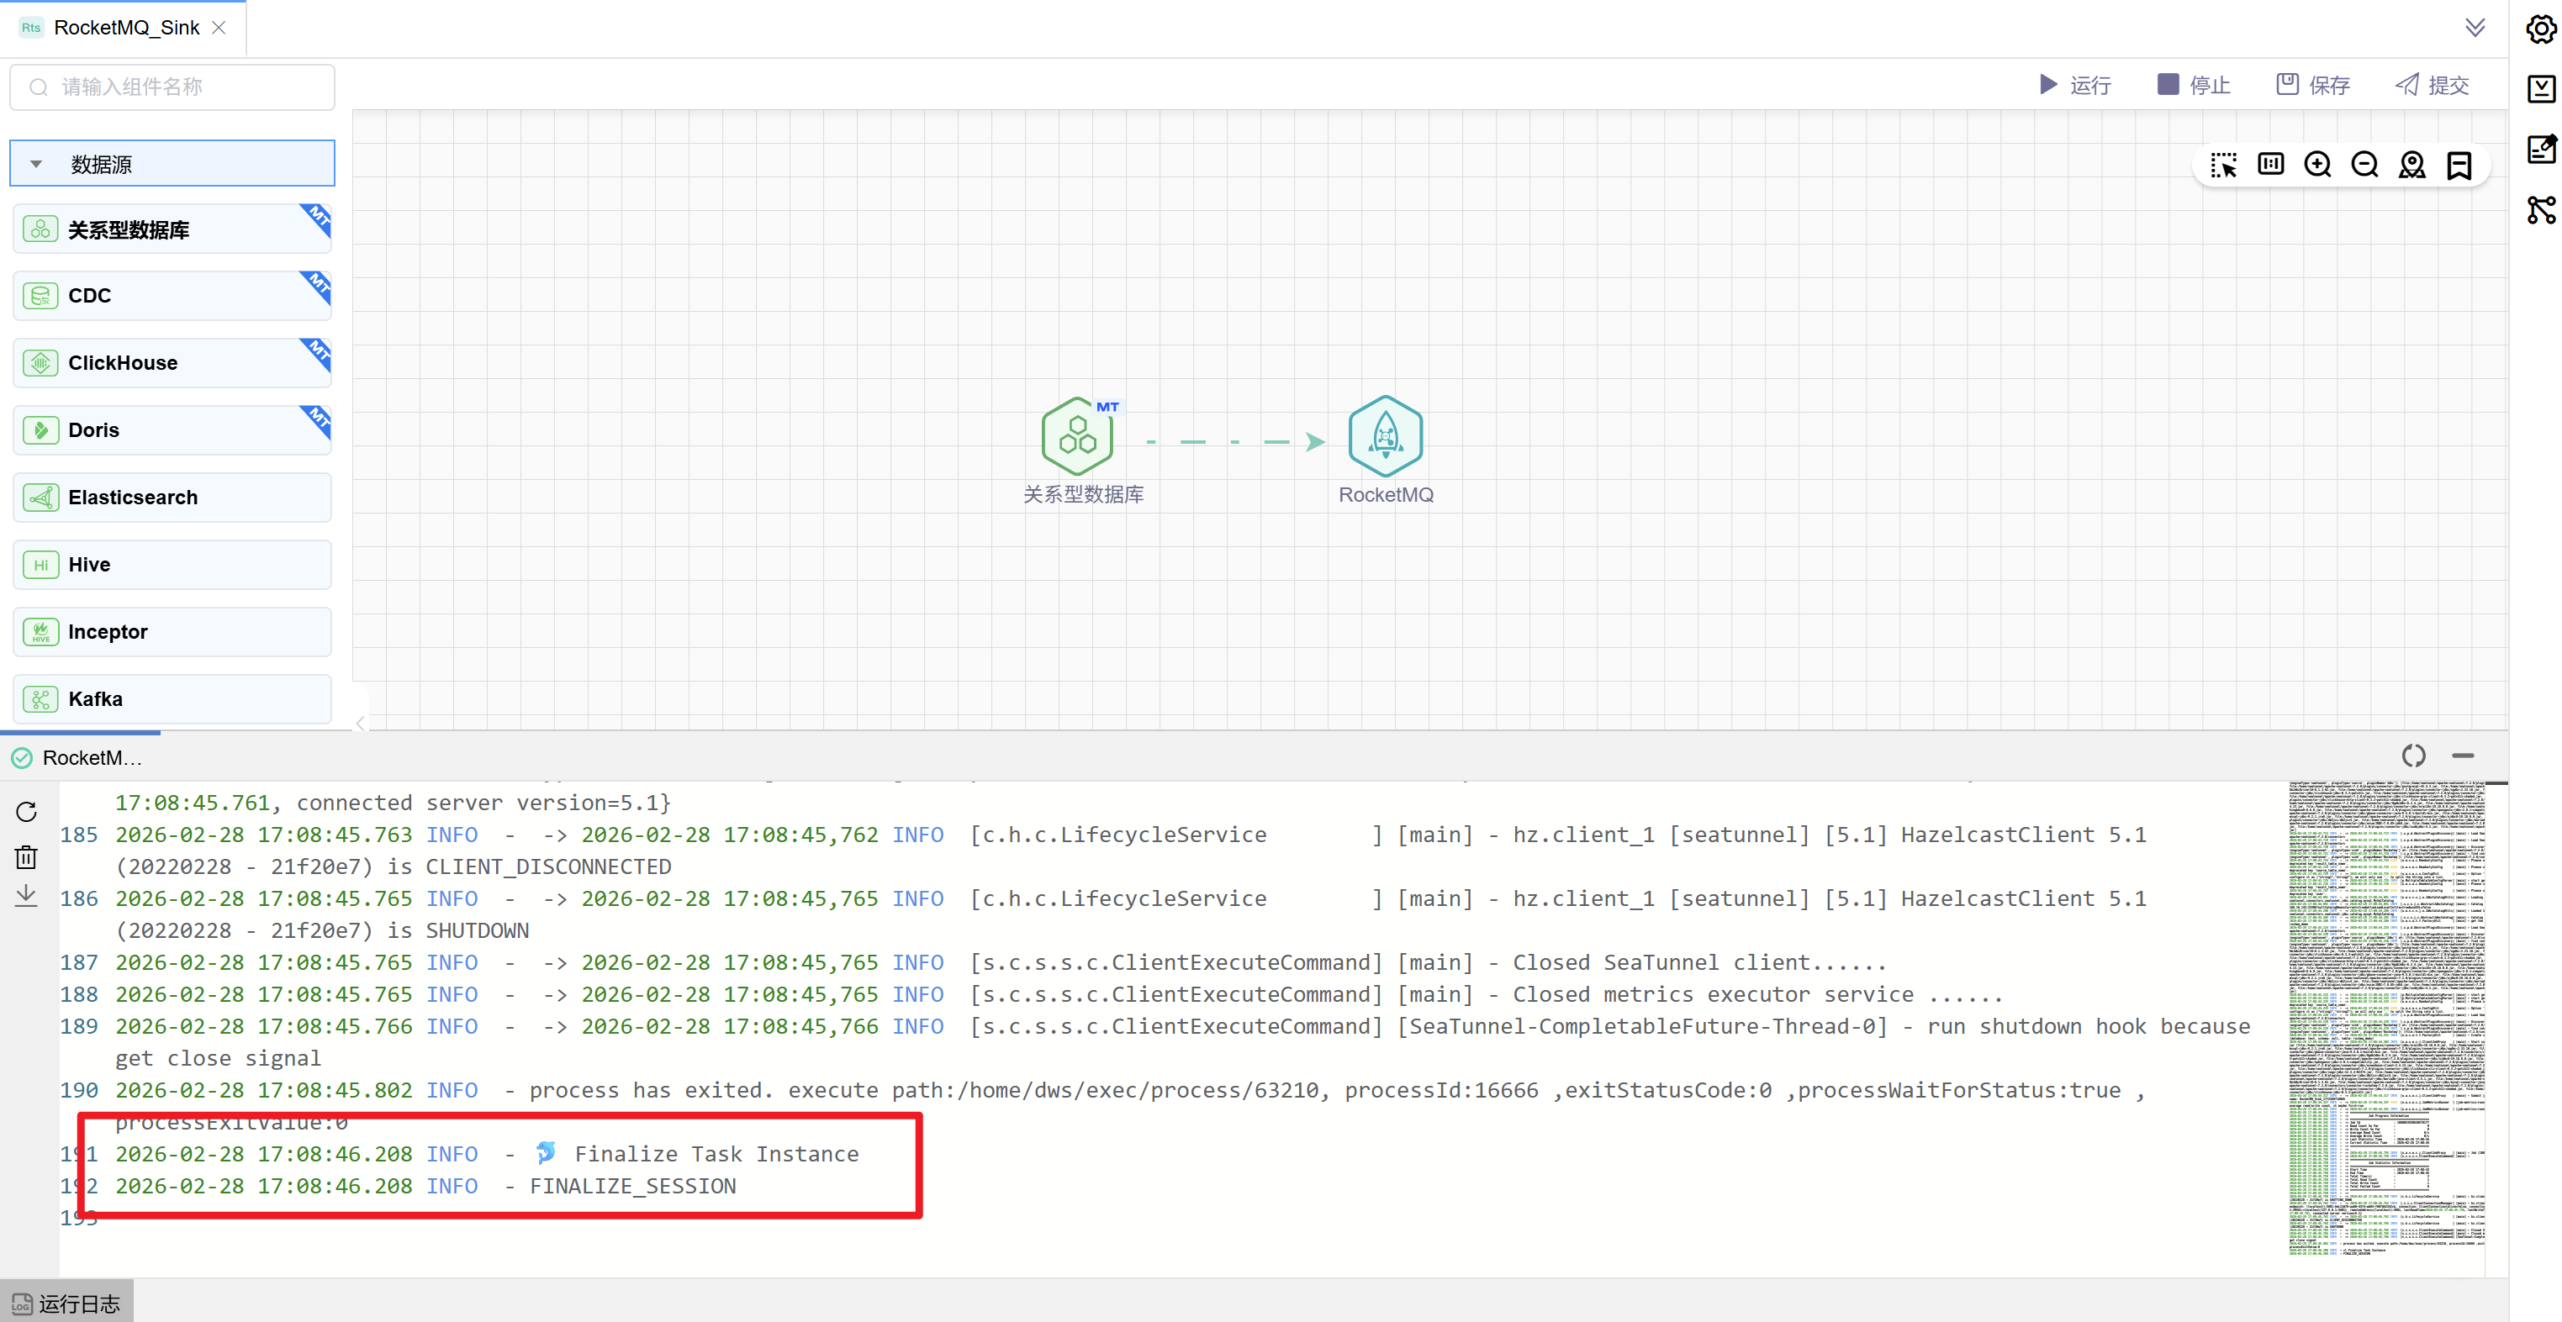Refresh the log panel

(27, 812)
